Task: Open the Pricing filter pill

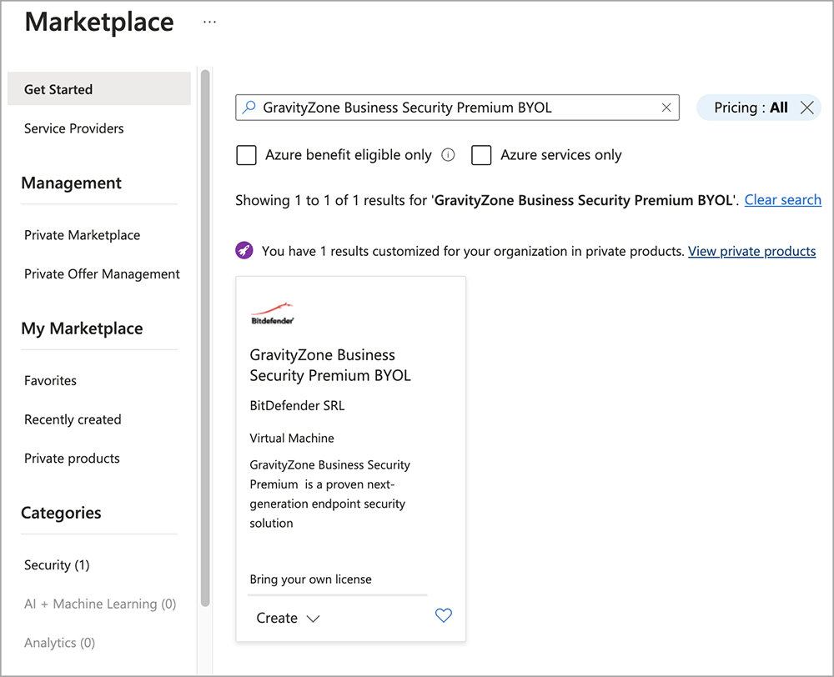Action: click(x=750, y=108)
